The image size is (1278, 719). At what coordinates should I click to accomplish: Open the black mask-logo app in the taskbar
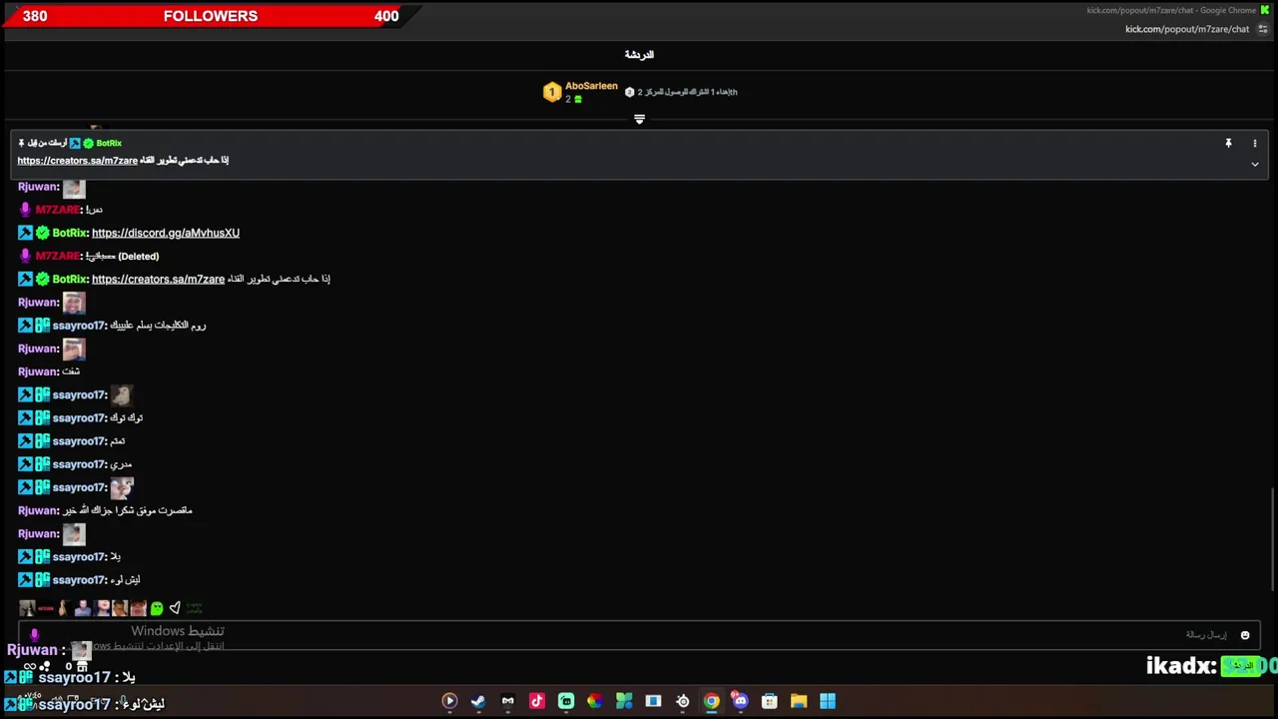(x=507, y=701)
